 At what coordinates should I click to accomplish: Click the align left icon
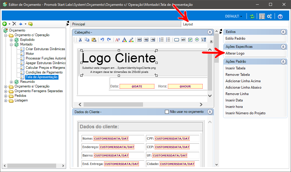[140, 40]
